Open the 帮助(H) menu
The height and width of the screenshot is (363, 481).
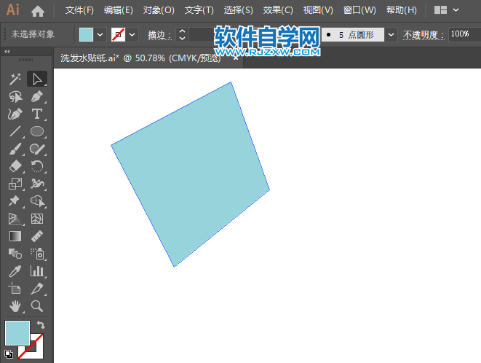coord(402,10)
